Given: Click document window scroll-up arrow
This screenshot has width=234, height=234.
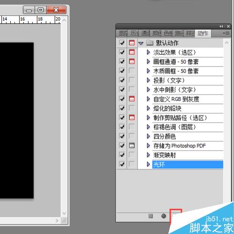Looking at the screenshot, I should coord(64,20).
